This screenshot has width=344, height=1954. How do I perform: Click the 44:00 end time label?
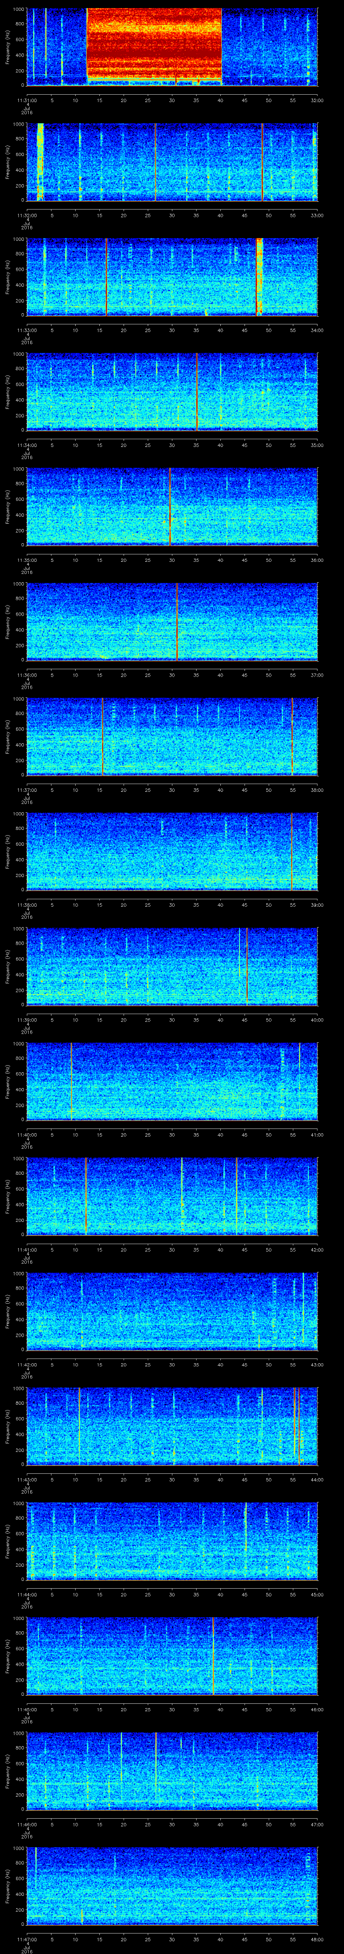(317, 1479)
